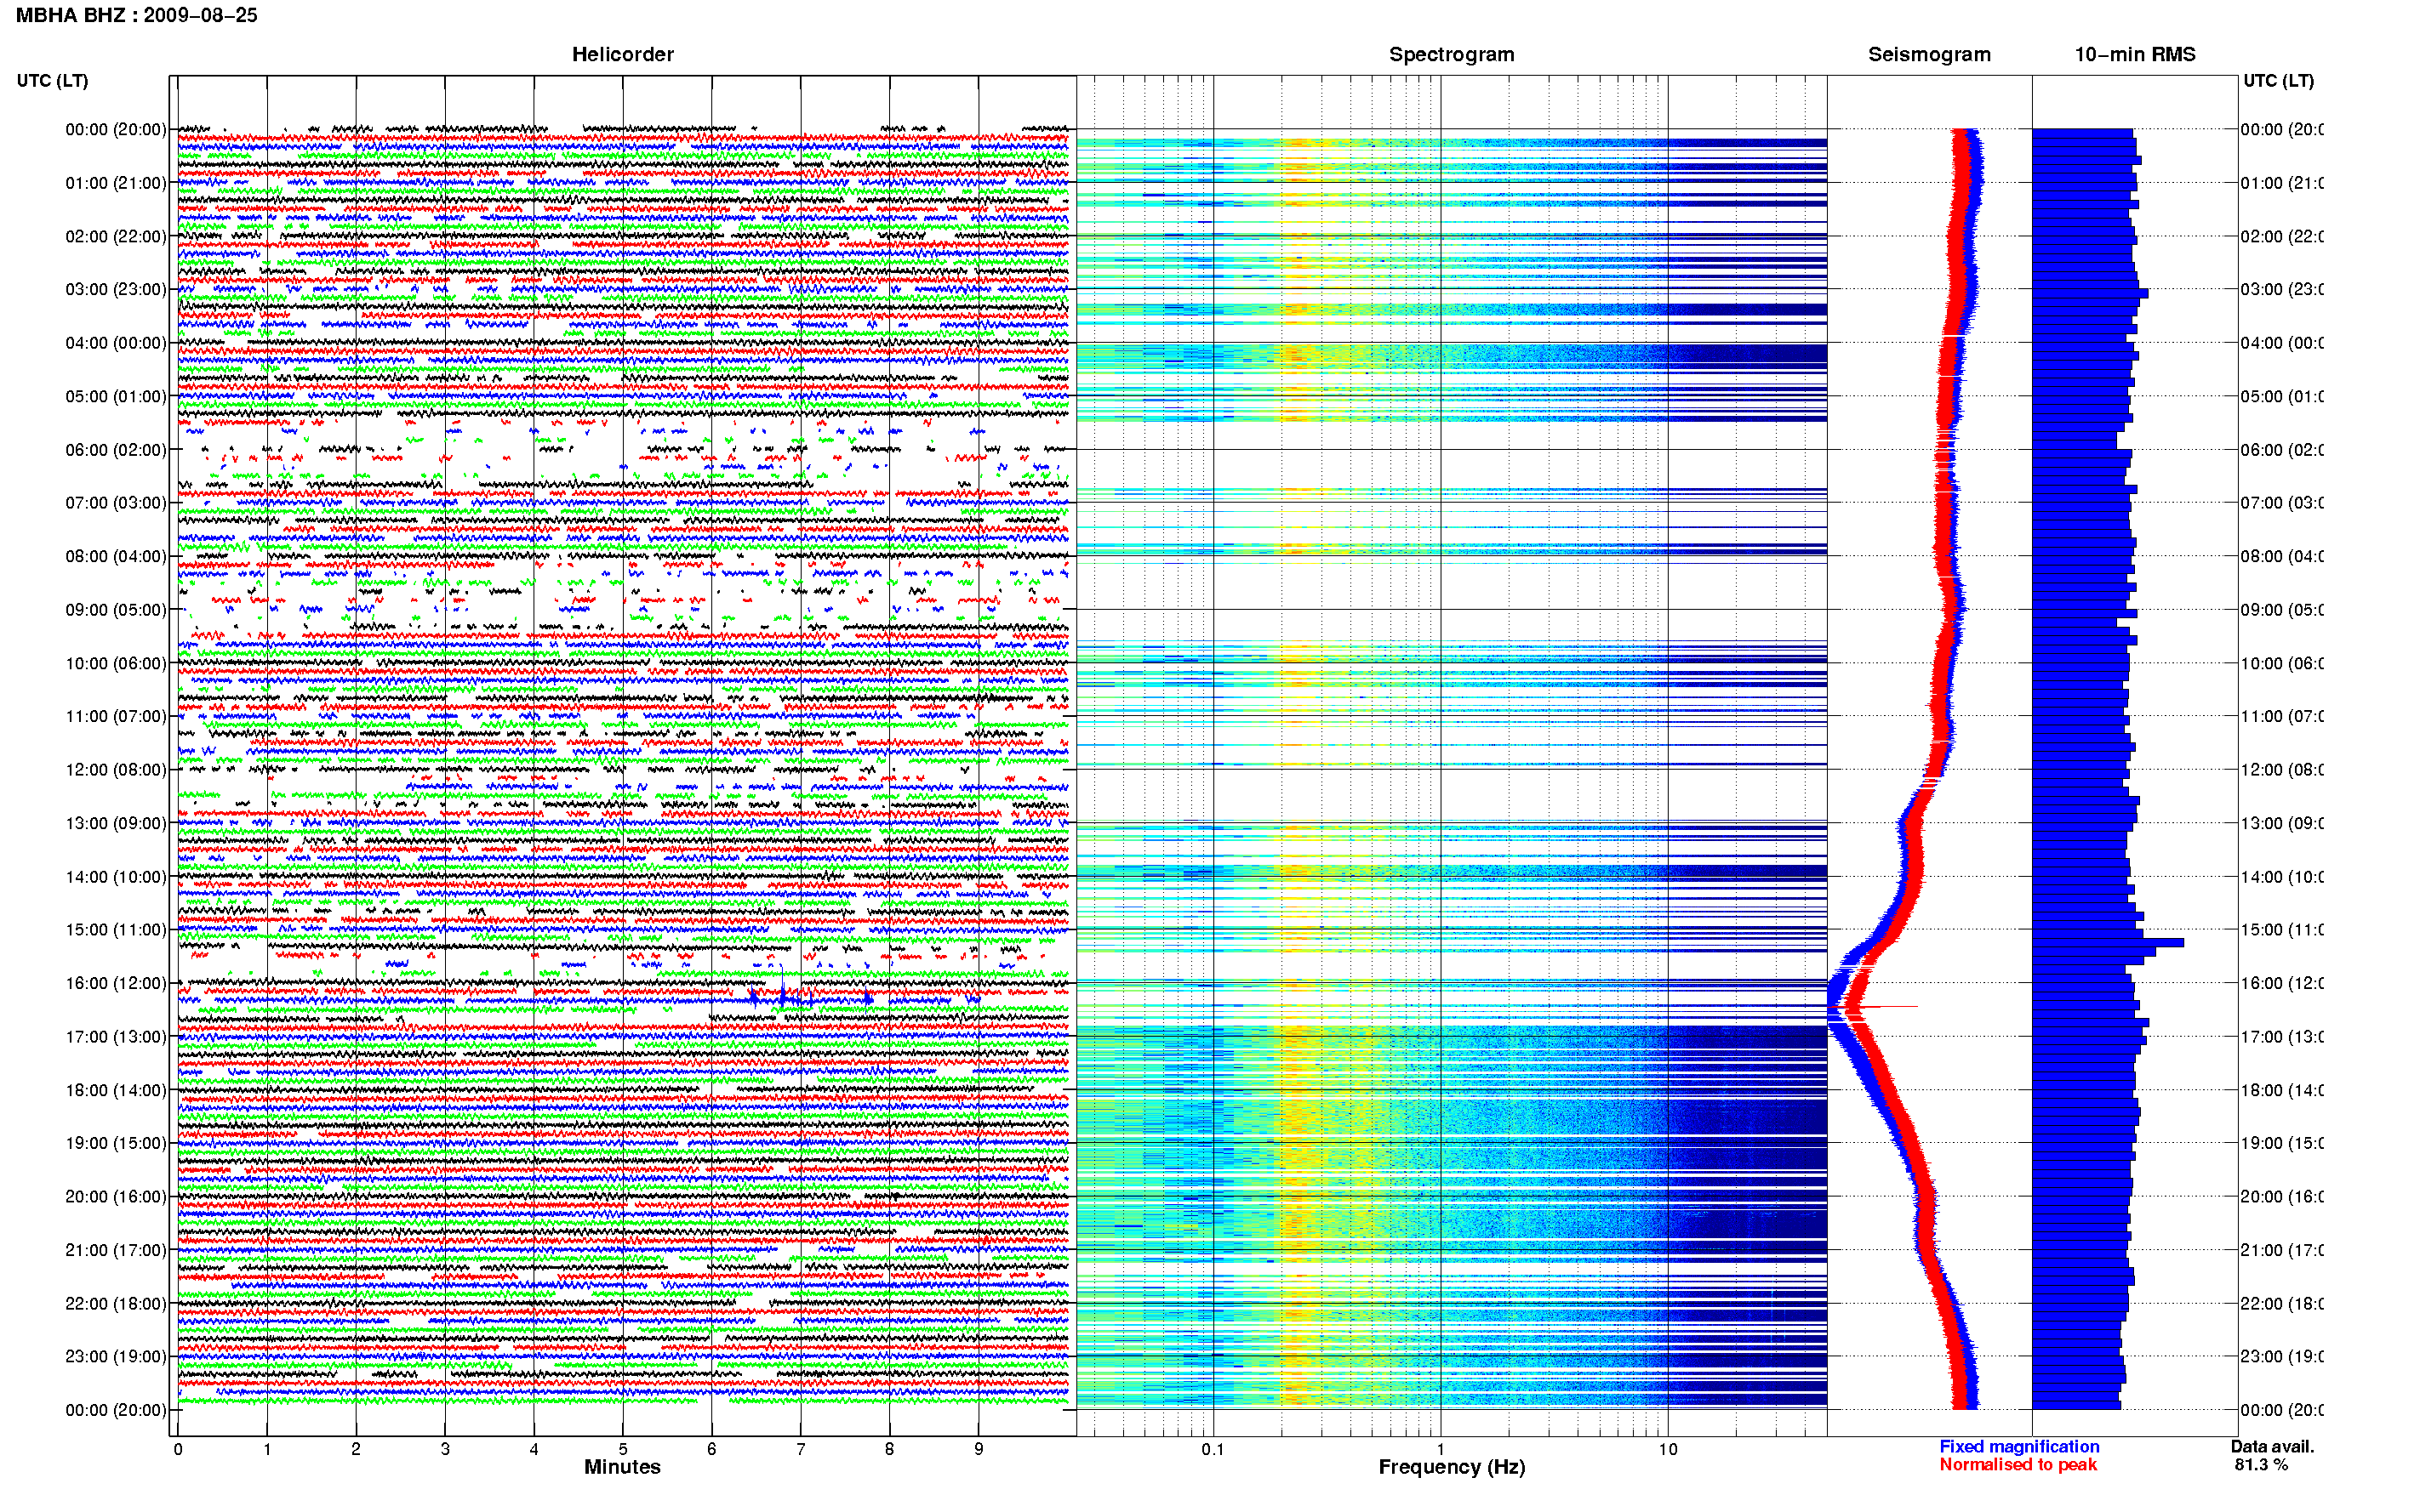Image resolution: width=2420 pixels, height=1512 pixels.
Task: Click the longest bar in 10-min RMS chart
Action: pos(2108,942)
